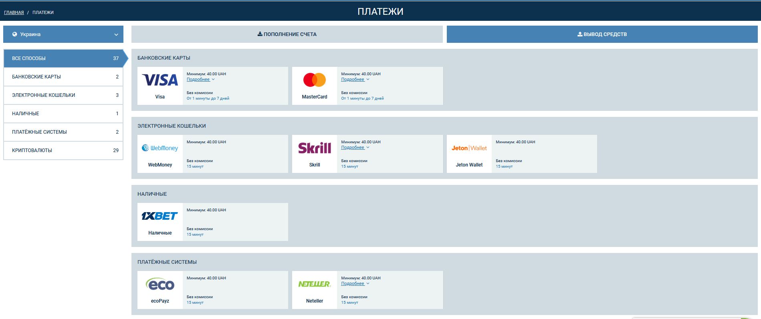
Task: Click the deposit icon beside Пополнение счета
Action: pyautogui.click(x=260, y=34)
